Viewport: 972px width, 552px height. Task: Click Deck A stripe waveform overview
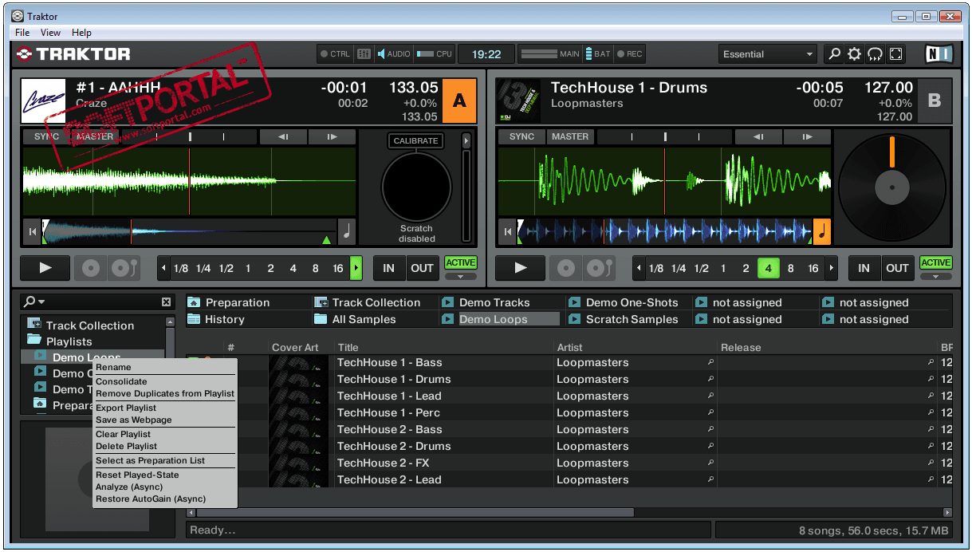[x=189, y=232]
